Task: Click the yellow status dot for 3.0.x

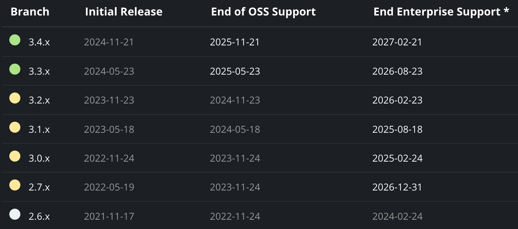Action: click(15, 156)
